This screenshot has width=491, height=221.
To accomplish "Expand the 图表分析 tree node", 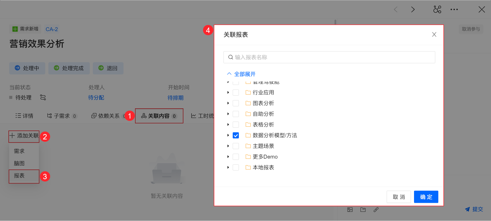I will (x=228, y=103).
